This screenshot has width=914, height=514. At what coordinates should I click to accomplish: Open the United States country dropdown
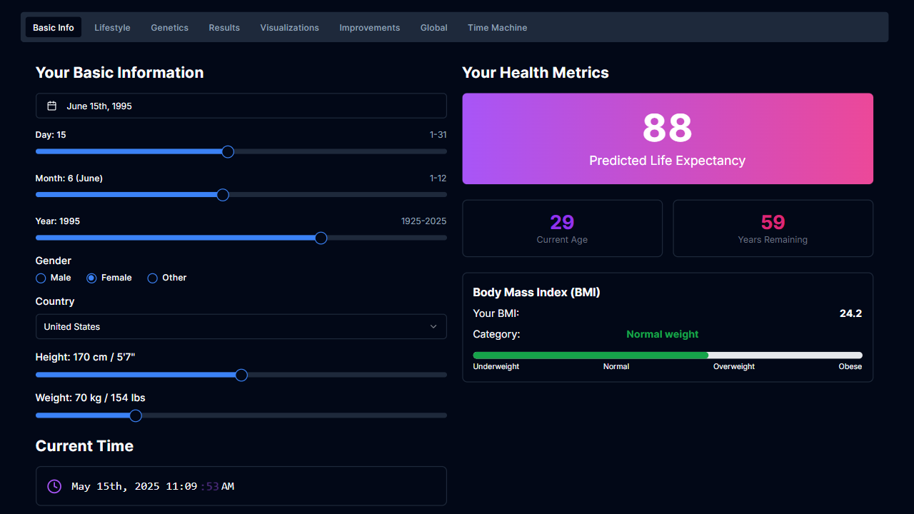coord(241,326)
